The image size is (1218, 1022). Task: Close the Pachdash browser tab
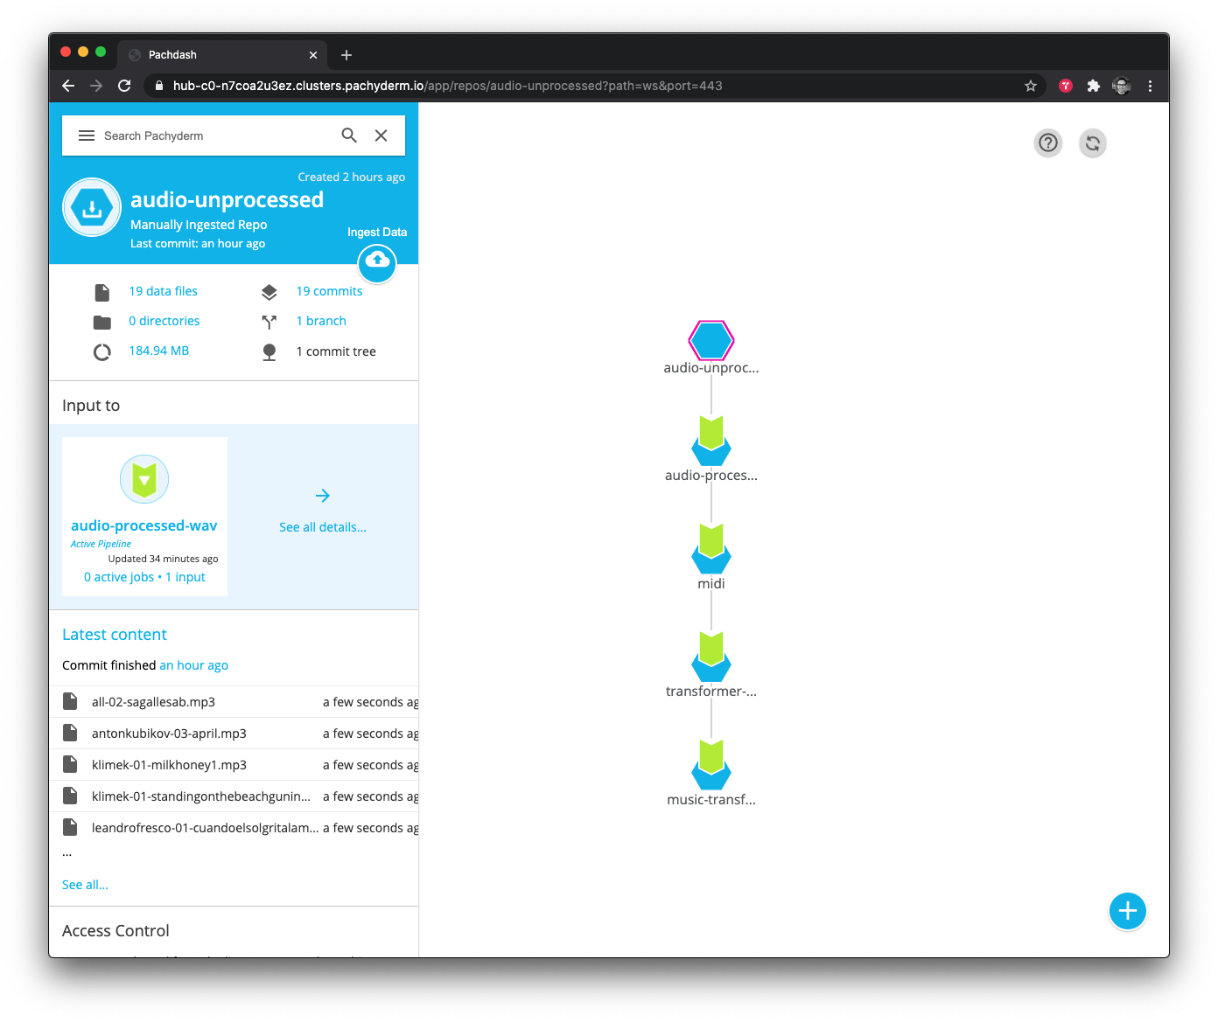click(x=313, y=55)
